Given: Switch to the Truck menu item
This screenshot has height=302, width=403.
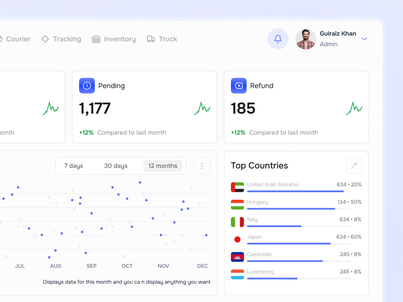Looking at the screenshot, I should (x=168, y=39).
